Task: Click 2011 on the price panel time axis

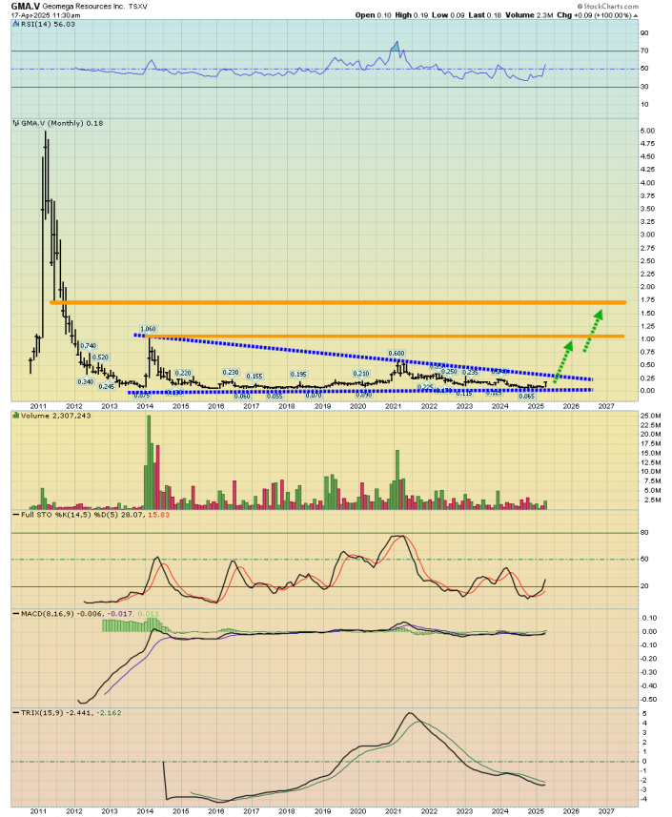Action: pyautogui.click(x=38, y=406)
